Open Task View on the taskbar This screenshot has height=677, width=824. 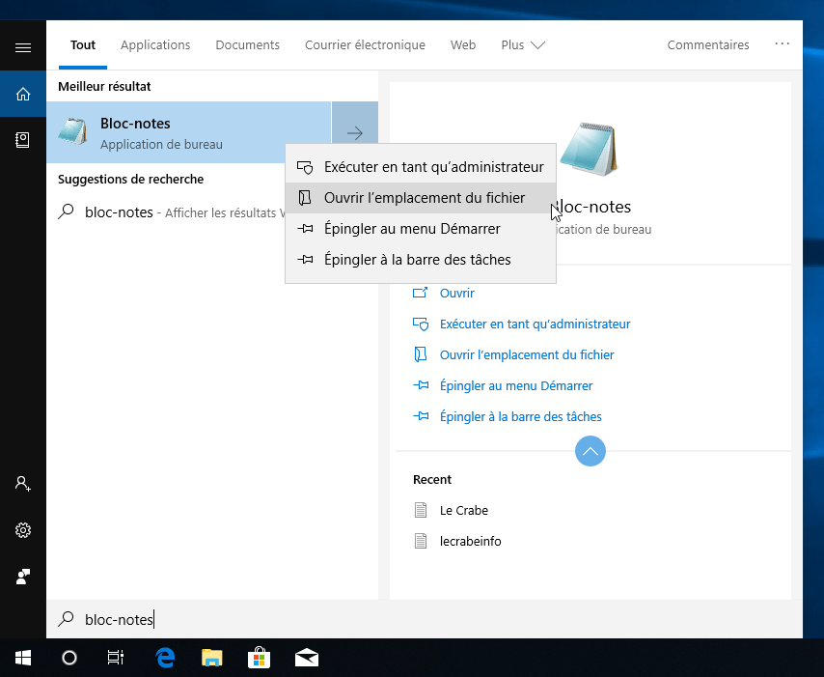(x=116, y=658)
